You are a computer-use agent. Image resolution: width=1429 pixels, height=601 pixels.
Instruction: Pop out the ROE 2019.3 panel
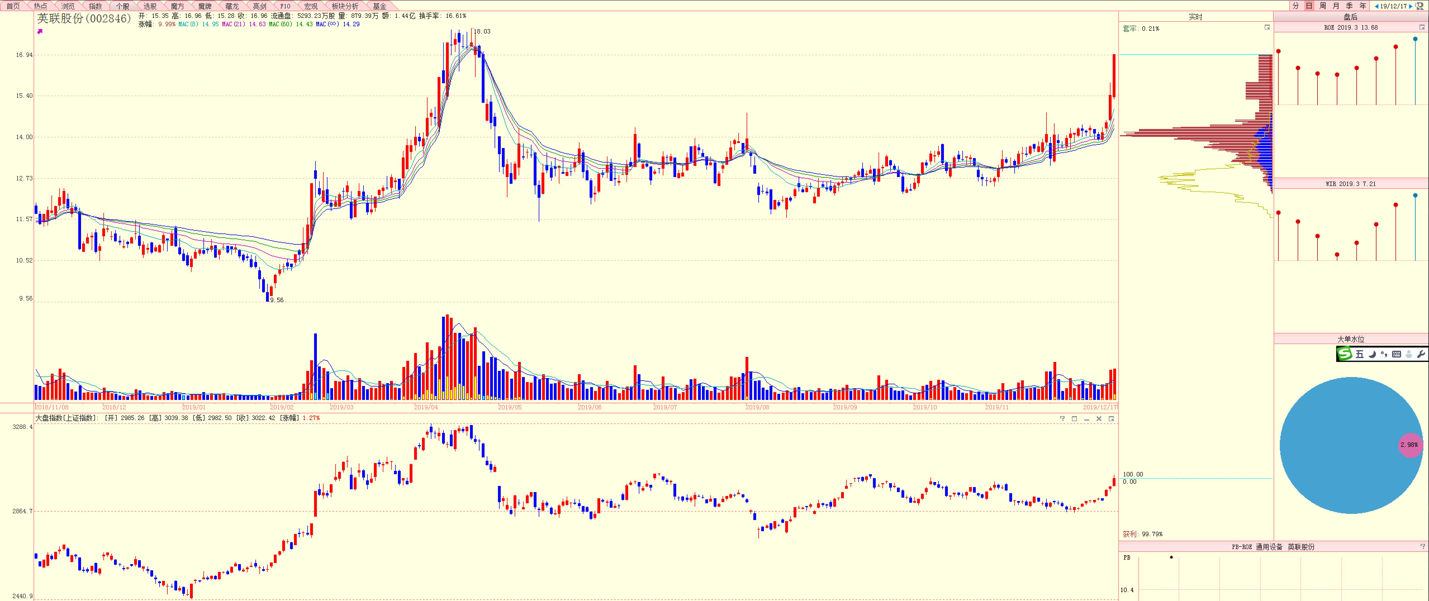(1422, 27)
